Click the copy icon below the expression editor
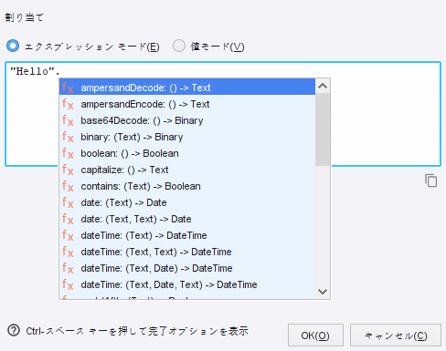The height and width of the screenshot is (351, 446). (431, 181)
